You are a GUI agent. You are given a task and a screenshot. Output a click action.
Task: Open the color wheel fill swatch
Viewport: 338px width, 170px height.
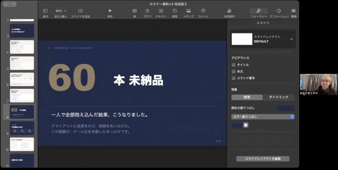pyautogui.click(x=245, y=125)
